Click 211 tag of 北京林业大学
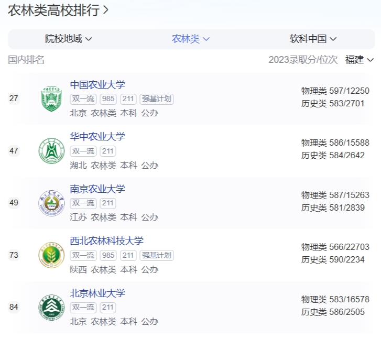The image size is (381, 339). point(108,308)
